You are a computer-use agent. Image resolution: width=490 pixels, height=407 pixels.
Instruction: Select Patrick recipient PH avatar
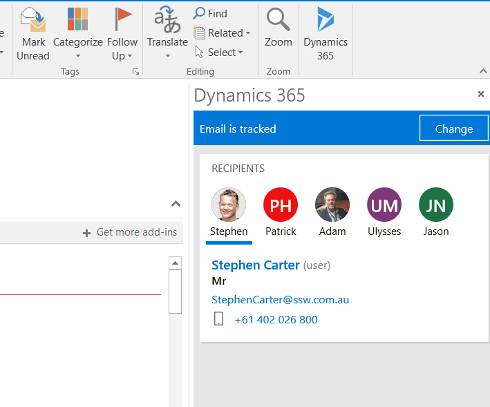[281, 205]
